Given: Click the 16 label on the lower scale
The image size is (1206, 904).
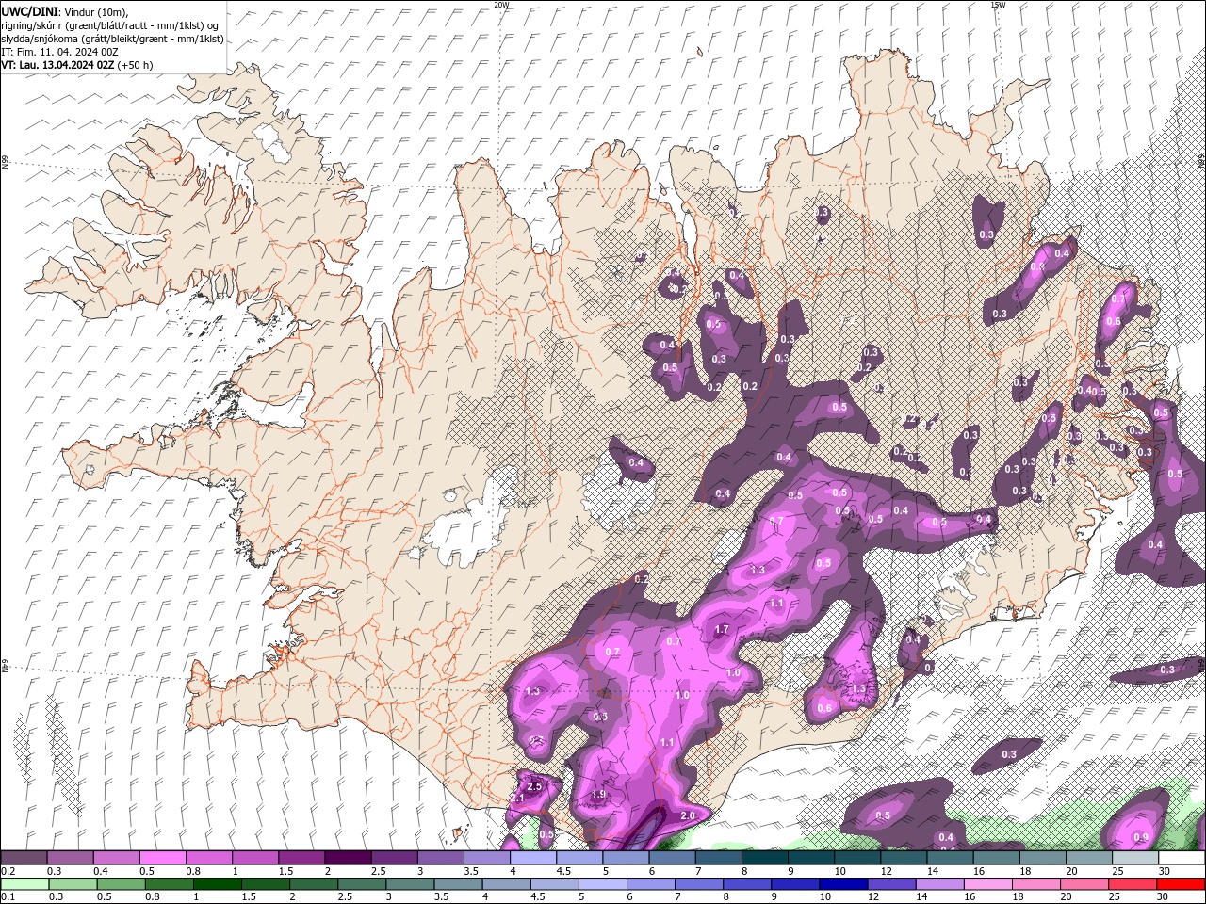Looking at the screenshot, I should (x=969, y=897).
